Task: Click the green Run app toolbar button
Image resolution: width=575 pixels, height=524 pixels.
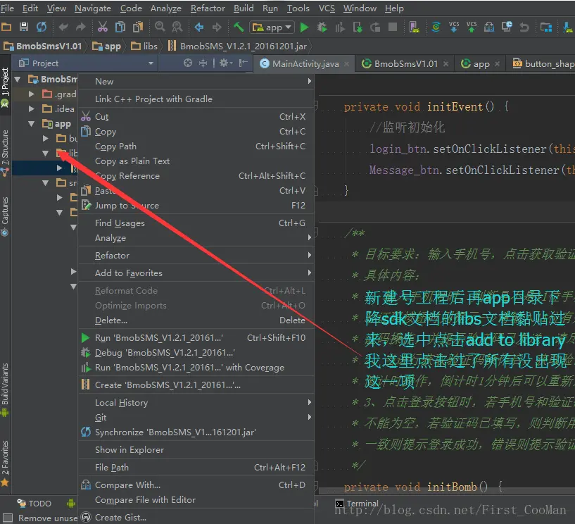Action: (304, 27)
